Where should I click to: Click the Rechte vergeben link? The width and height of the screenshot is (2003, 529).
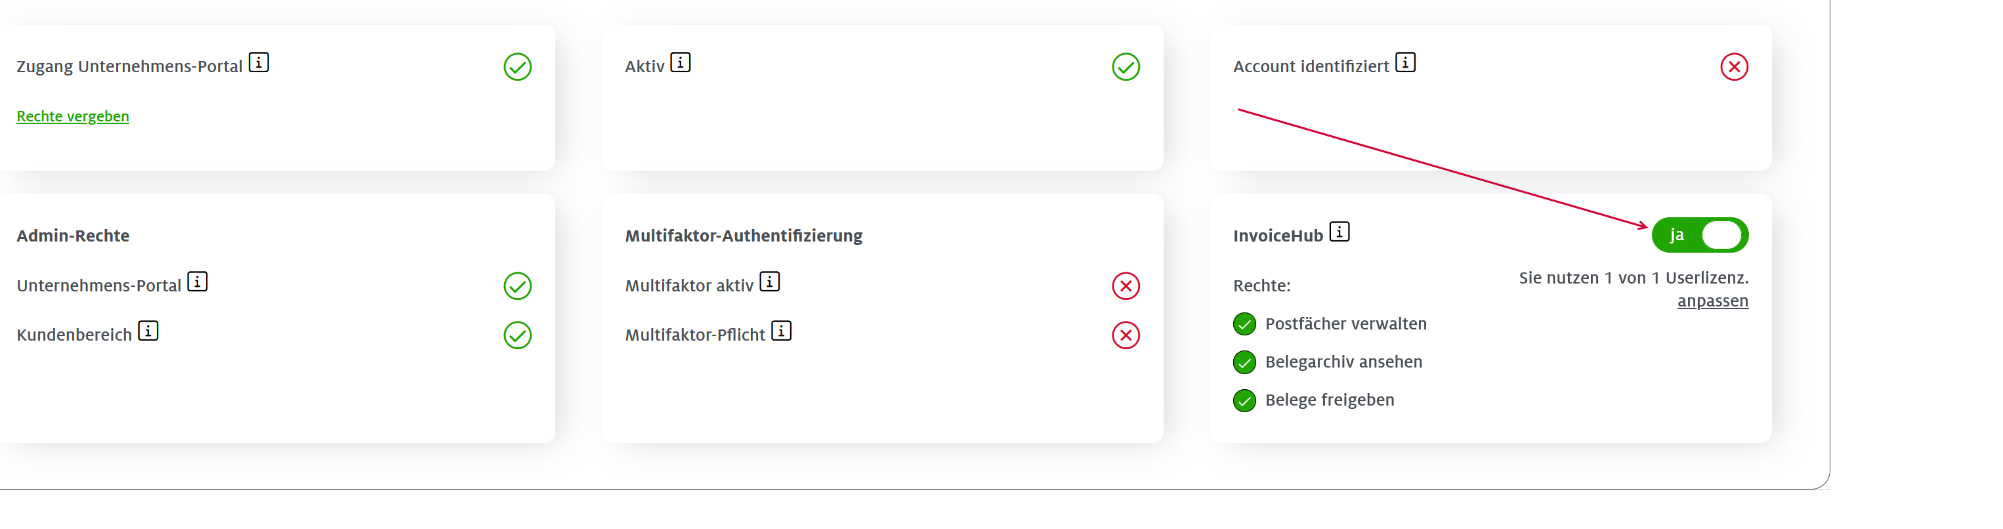coord(73,116)
